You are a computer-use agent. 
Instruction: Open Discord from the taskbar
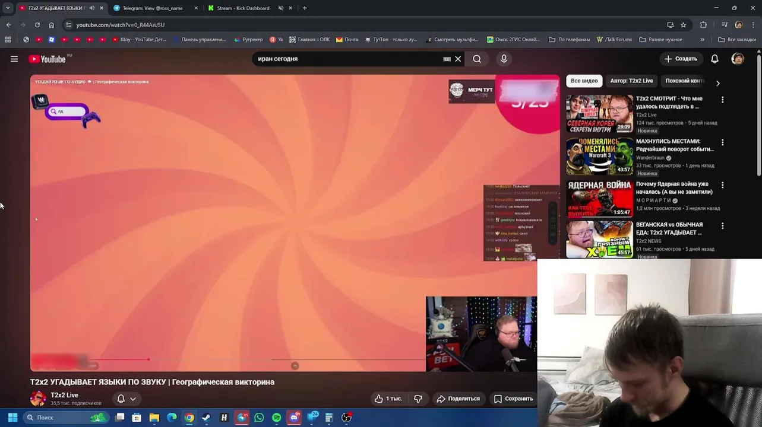tap(294, 418)
